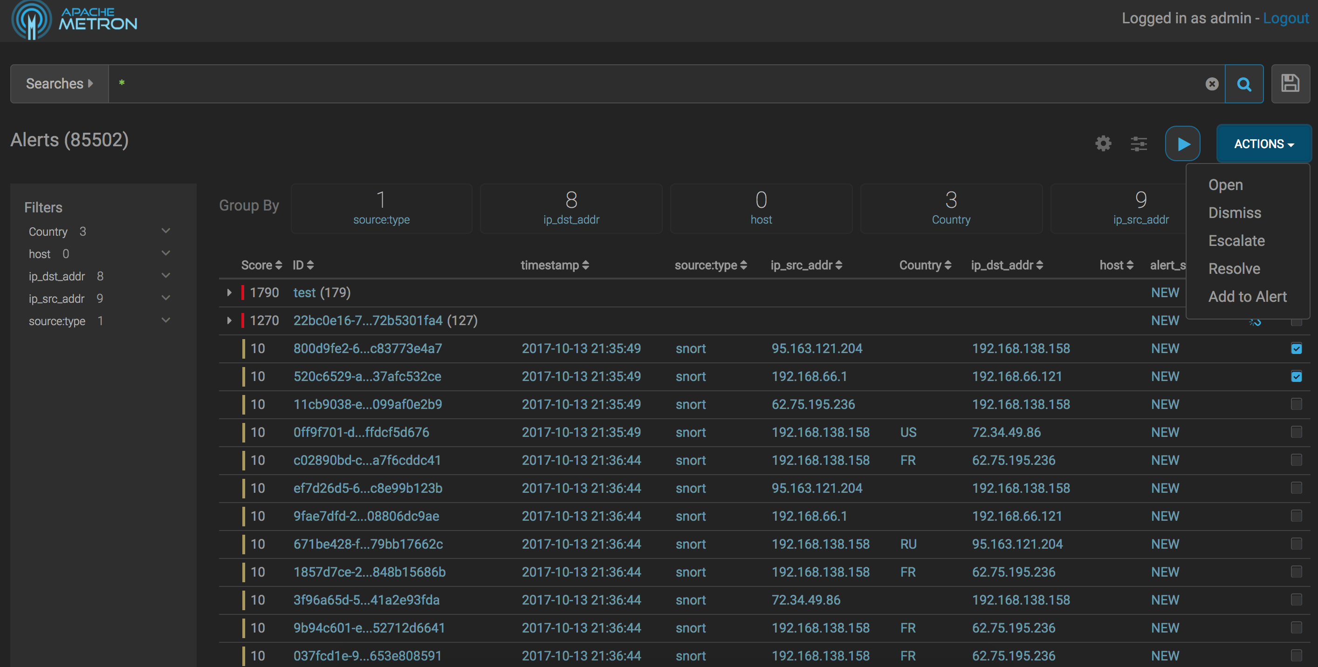Group by ip_dst_addr tile
1318x667 pixels.
tap(571, 208)
